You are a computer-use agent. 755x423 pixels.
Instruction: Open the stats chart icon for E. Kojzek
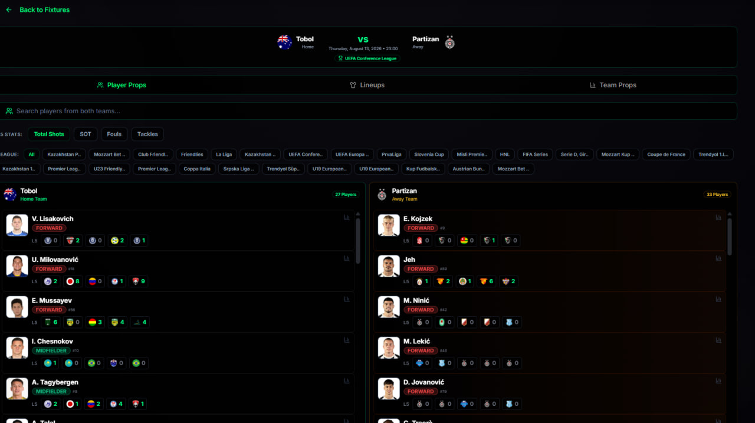click(x=718, y=217)
